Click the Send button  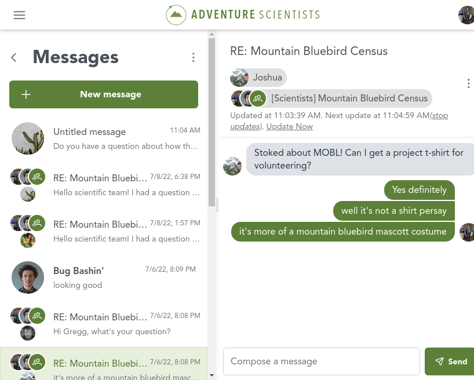tap(450, 361)
